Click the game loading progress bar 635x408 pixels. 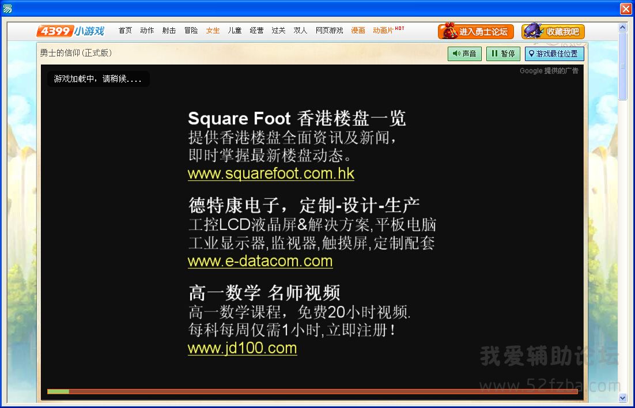[x=312, y=391]
